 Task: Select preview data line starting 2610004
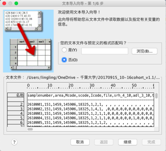point(90,118)
